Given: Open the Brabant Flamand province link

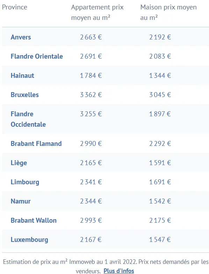Looking at the screenshot, I should click(x=36, y=143).
